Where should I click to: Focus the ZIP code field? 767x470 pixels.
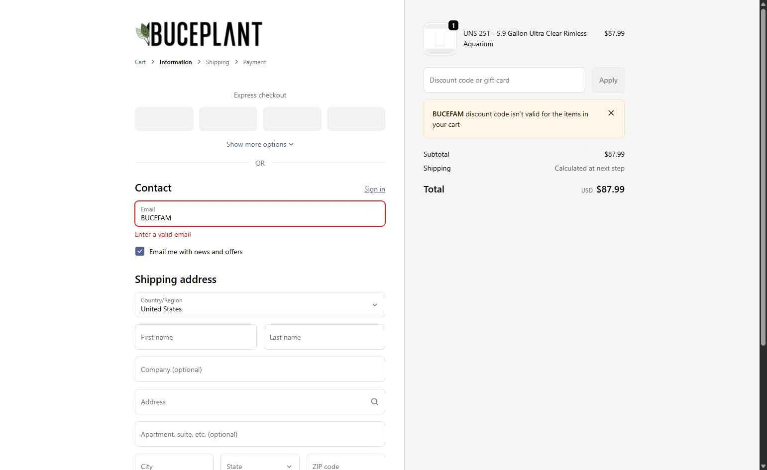tap(346, 463)
